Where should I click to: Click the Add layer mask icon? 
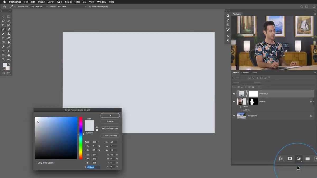click(290, 159)
